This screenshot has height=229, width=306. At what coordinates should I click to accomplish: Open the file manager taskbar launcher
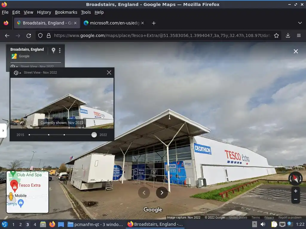pyautogui.click(x=43, y=224)
